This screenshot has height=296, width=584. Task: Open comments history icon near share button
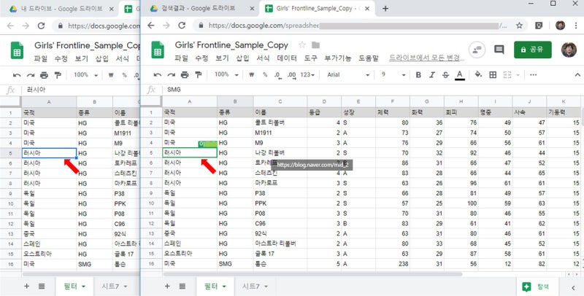[x=499, y=50]
